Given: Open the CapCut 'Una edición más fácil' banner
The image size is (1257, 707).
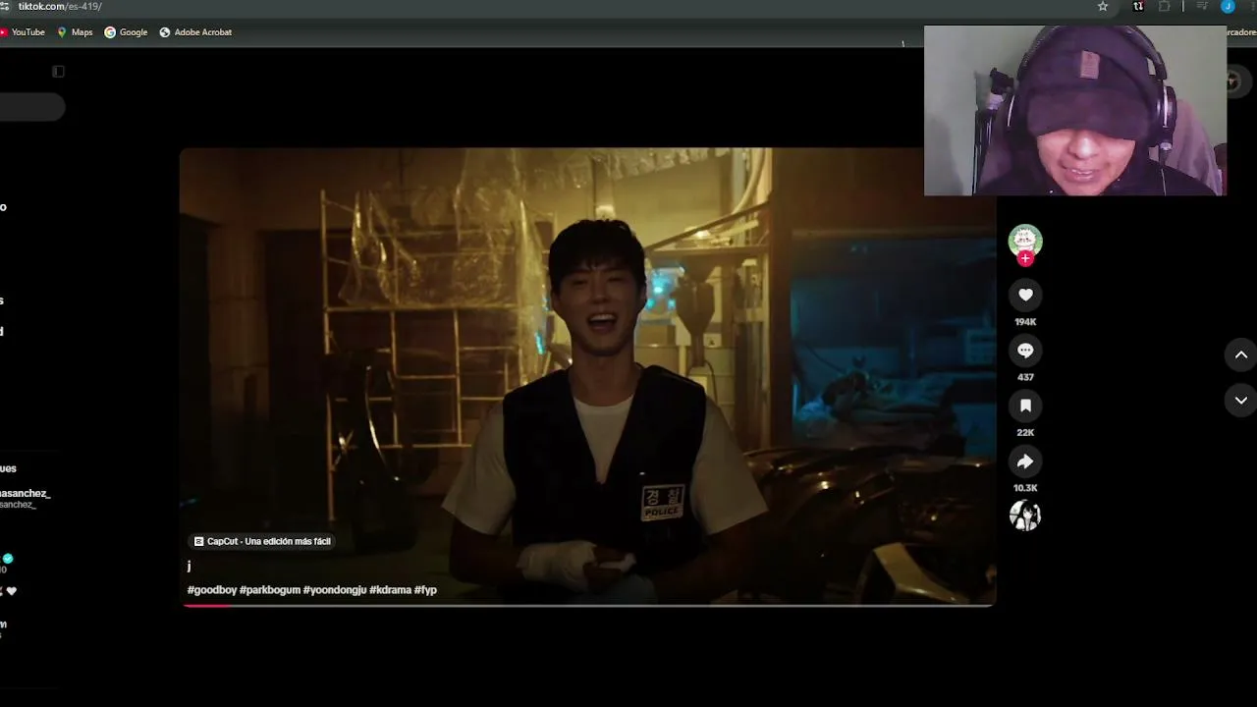Looking at the screenshot, I should [262, 541].
